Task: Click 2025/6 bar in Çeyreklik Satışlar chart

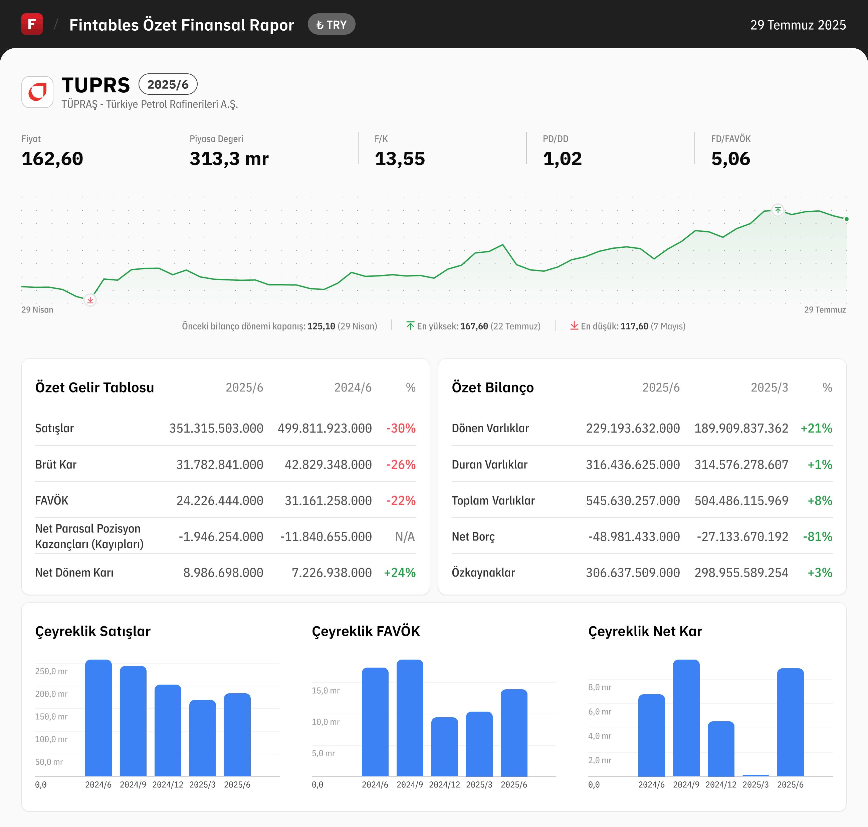Action: pos(237,735)
